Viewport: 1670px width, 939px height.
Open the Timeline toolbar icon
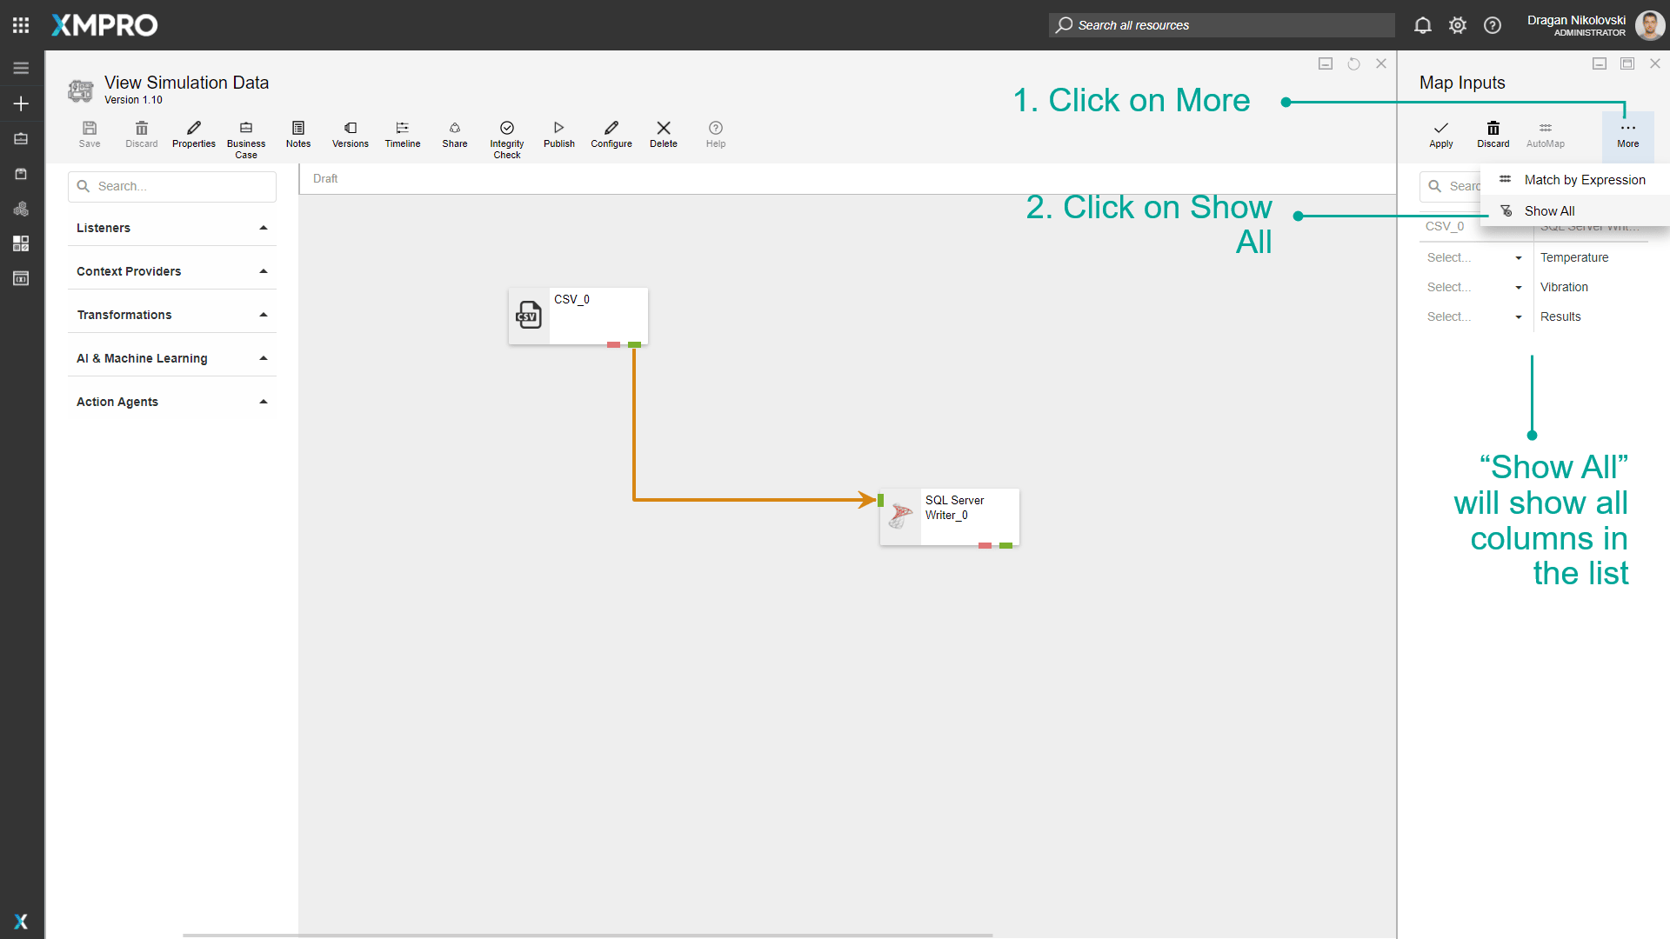[x=402, y=129]
